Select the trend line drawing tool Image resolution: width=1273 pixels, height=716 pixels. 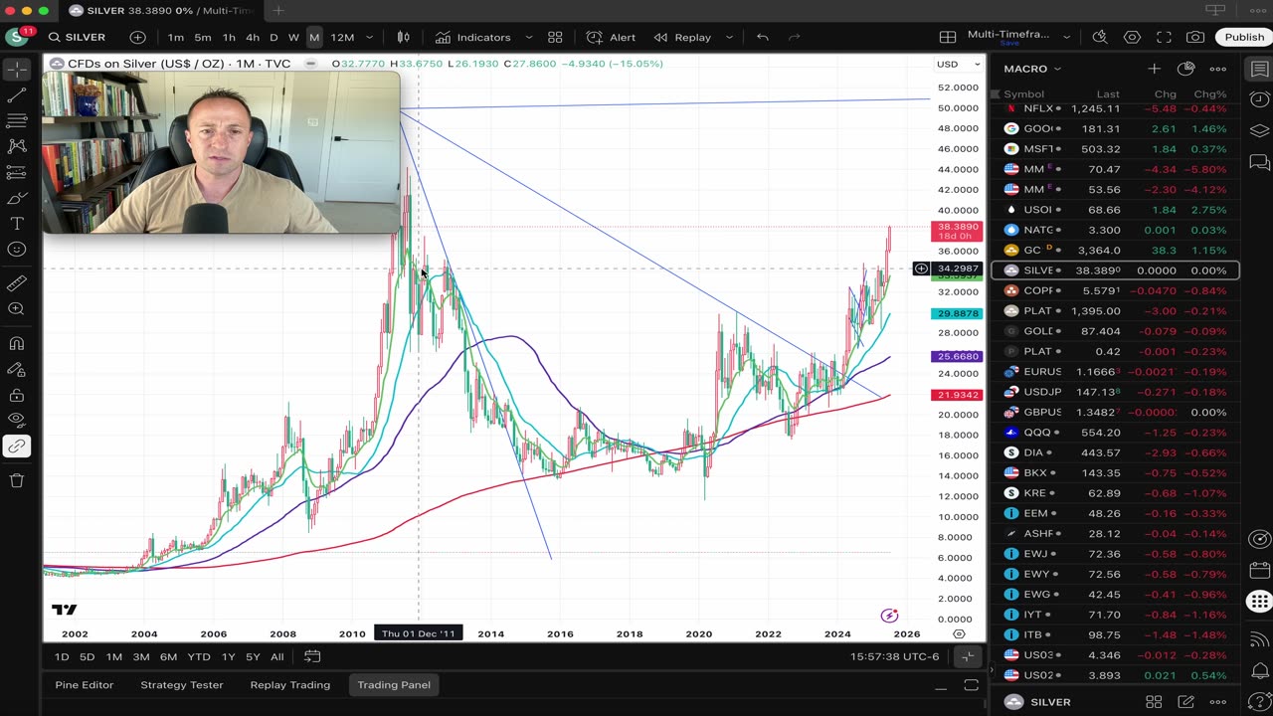pyautogui.click(x=16, y=95)
